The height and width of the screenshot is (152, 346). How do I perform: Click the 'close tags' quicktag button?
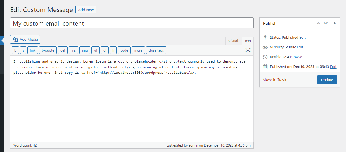point(156,50)
